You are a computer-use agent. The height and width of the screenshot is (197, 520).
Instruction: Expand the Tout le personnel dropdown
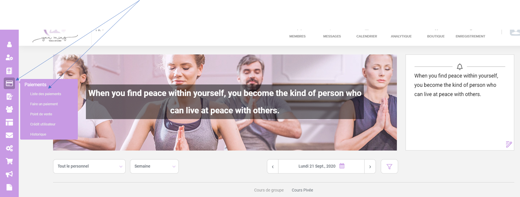click(89, 166)
